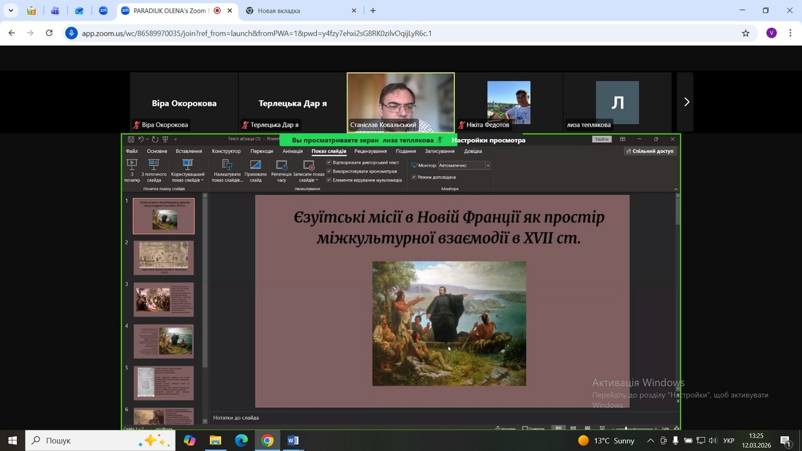
Task: Click Rehearse Timings clock icon
Action: 281,165
